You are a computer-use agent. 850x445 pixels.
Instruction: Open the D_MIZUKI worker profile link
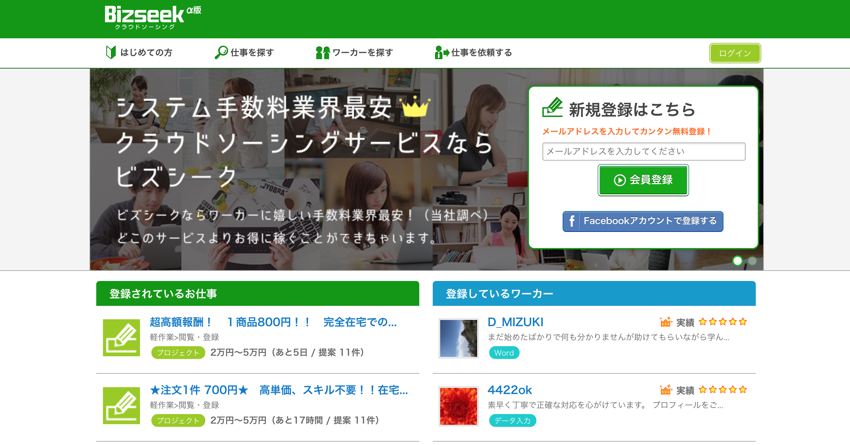point(516,322)
